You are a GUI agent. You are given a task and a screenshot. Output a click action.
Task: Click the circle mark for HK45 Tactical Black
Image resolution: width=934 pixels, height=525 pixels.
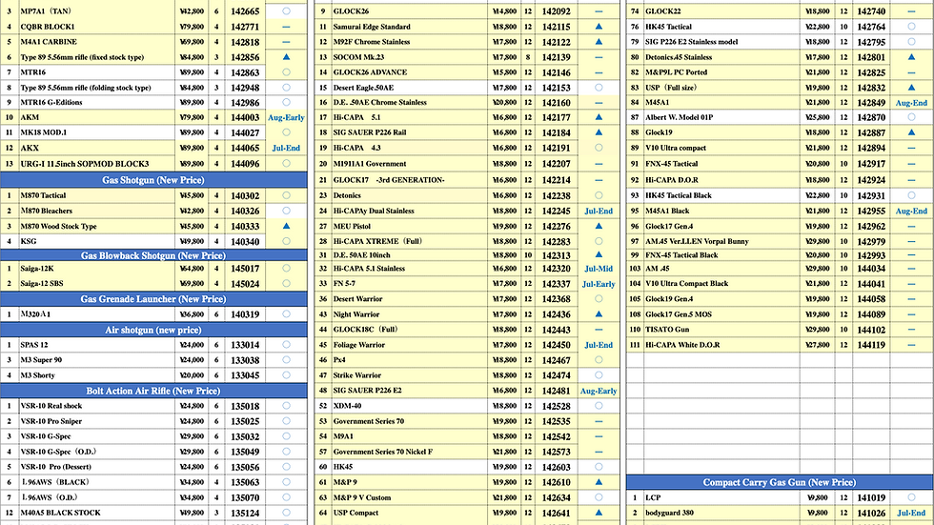coord(911,195)
